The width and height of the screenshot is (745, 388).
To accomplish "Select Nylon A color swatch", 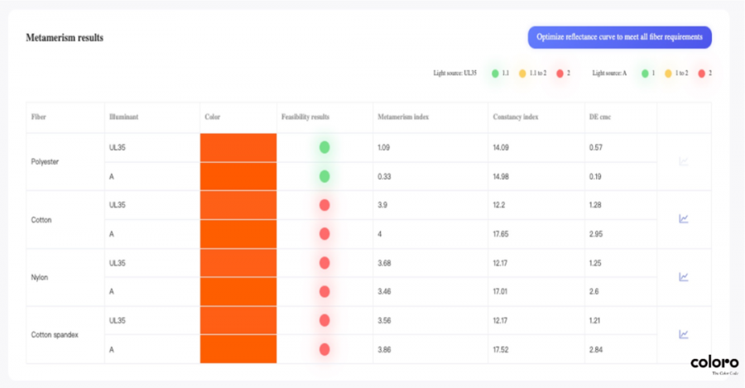I will point(238,291).
